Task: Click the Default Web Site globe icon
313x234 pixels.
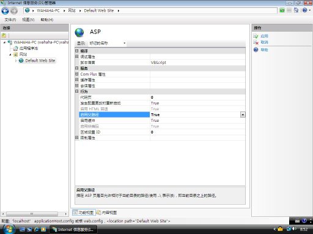Action: click(x=21, y=60)
